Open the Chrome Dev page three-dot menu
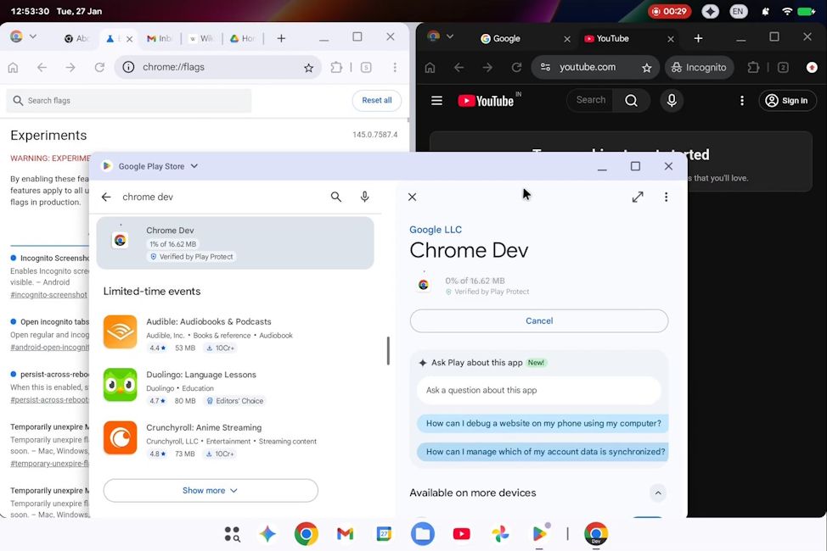Viewport: 827px width, 551px height. coord(667,196)
